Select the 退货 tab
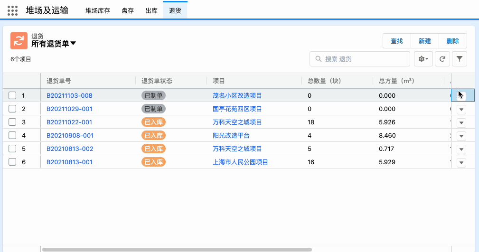This screenshot has width=479, height=252. point(175,11)
